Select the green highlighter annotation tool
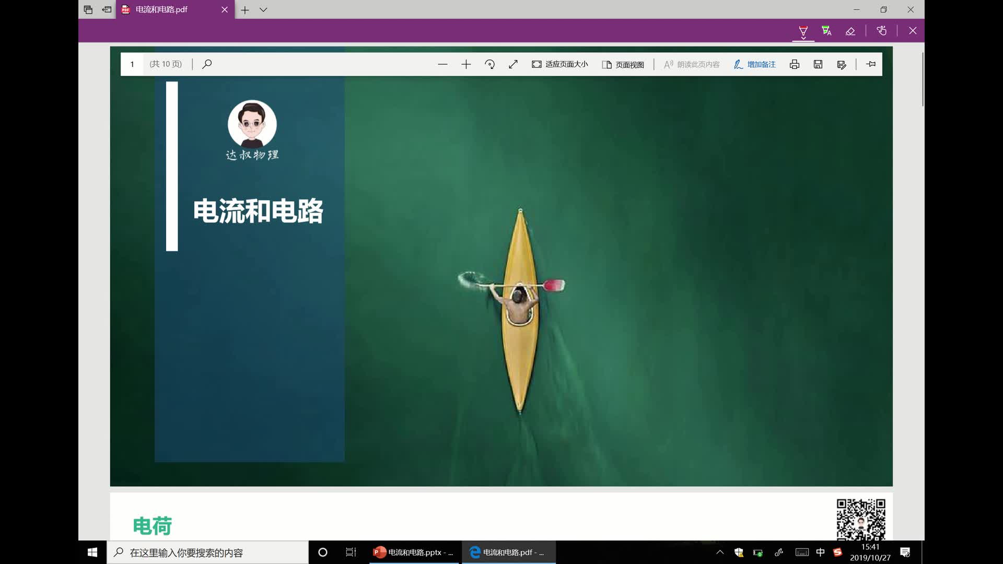Image resolution: width=1003 pixels, height=564 pixels. coord(826,31)
